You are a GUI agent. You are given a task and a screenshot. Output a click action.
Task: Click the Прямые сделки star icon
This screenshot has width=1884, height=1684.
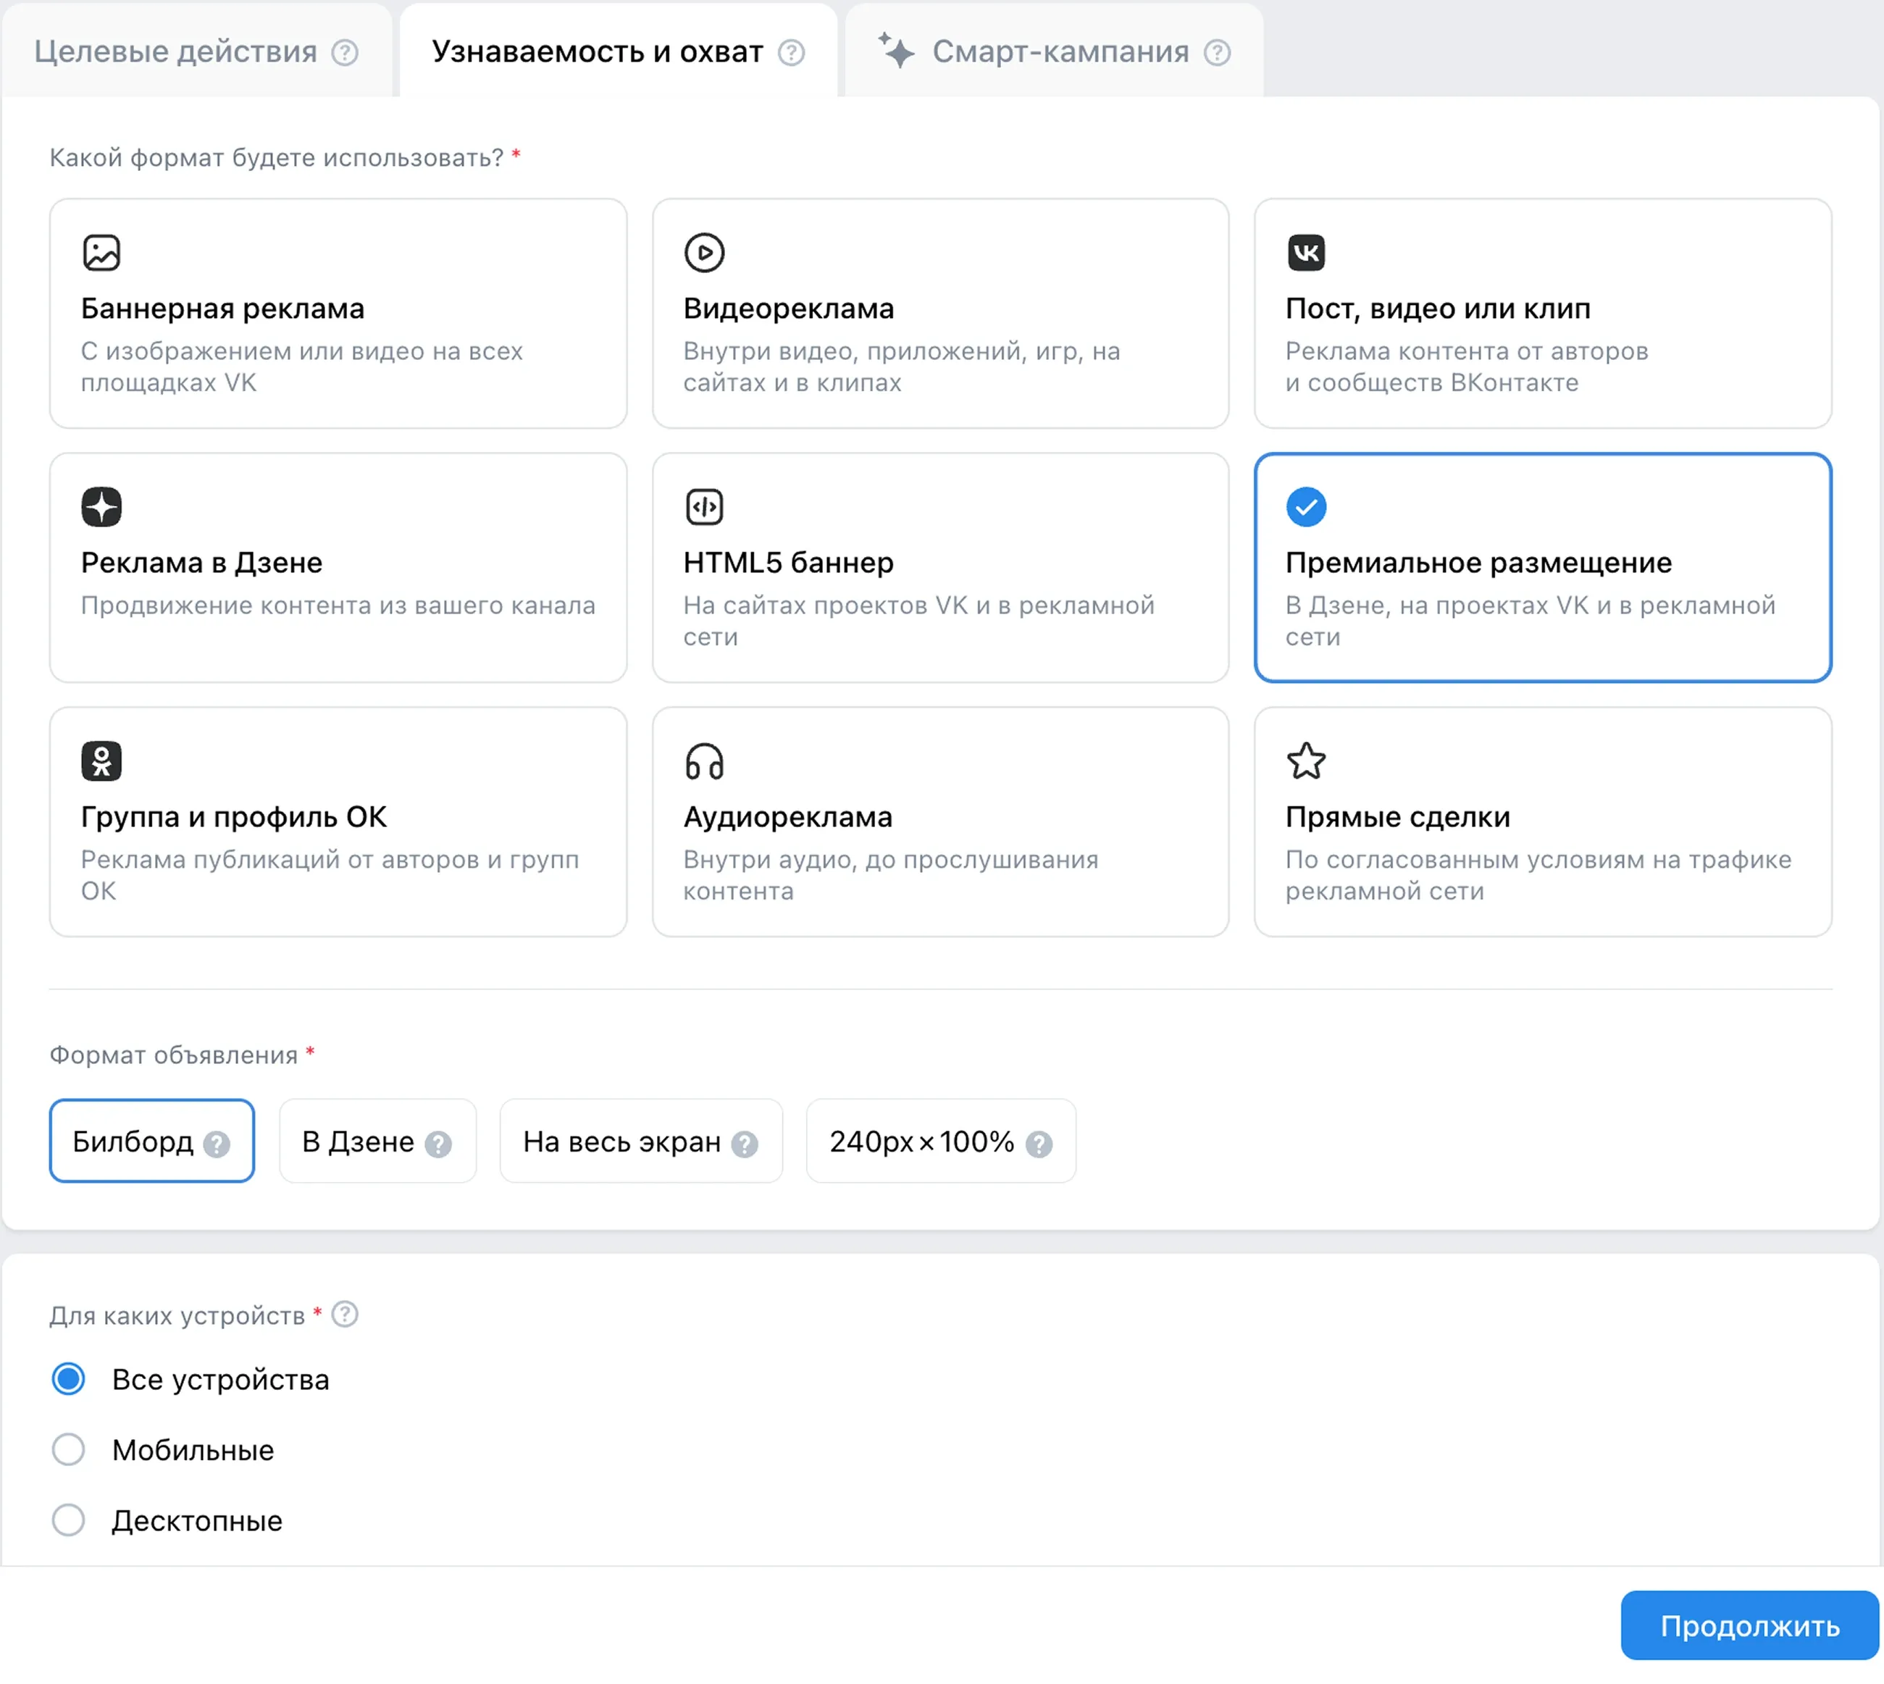click(1306, 761)
